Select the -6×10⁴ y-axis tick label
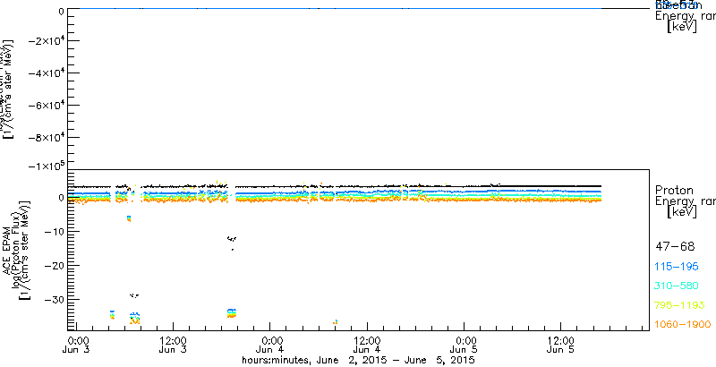 click(46, 106)
